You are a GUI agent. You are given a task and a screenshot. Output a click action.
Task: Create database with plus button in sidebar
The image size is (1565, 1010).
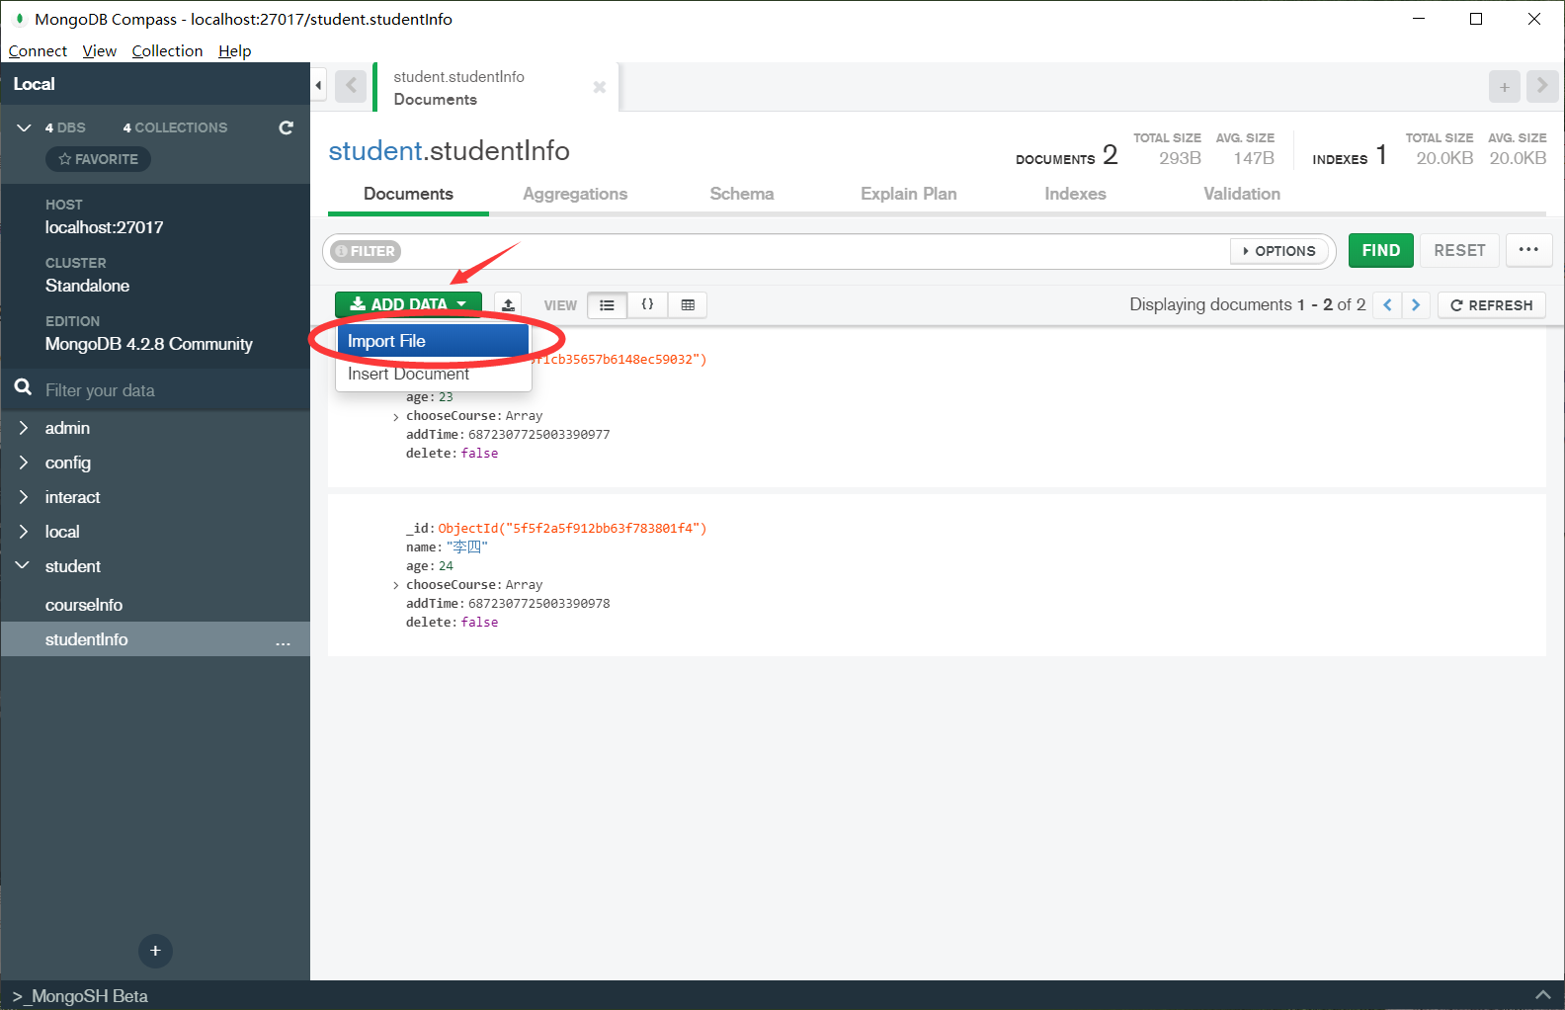tap(155, 951)
